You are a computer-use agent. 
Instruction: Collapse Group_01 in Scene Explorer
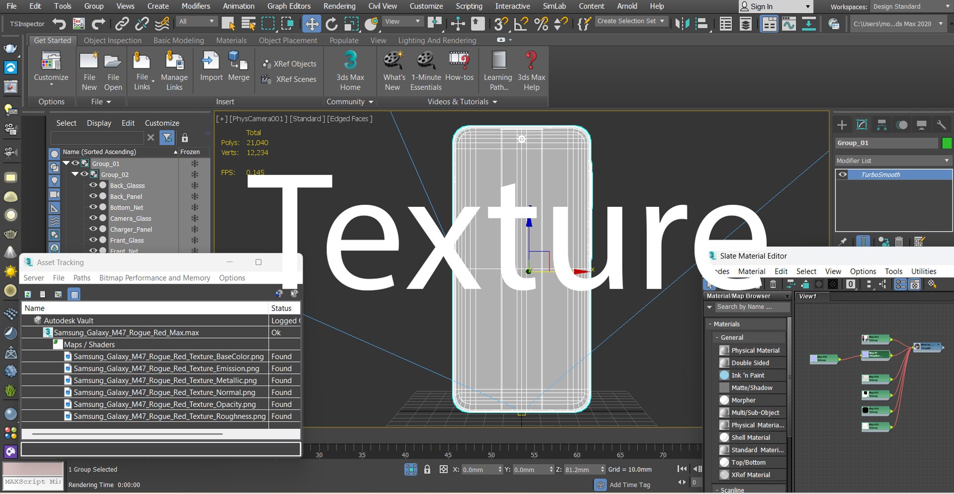66,163
